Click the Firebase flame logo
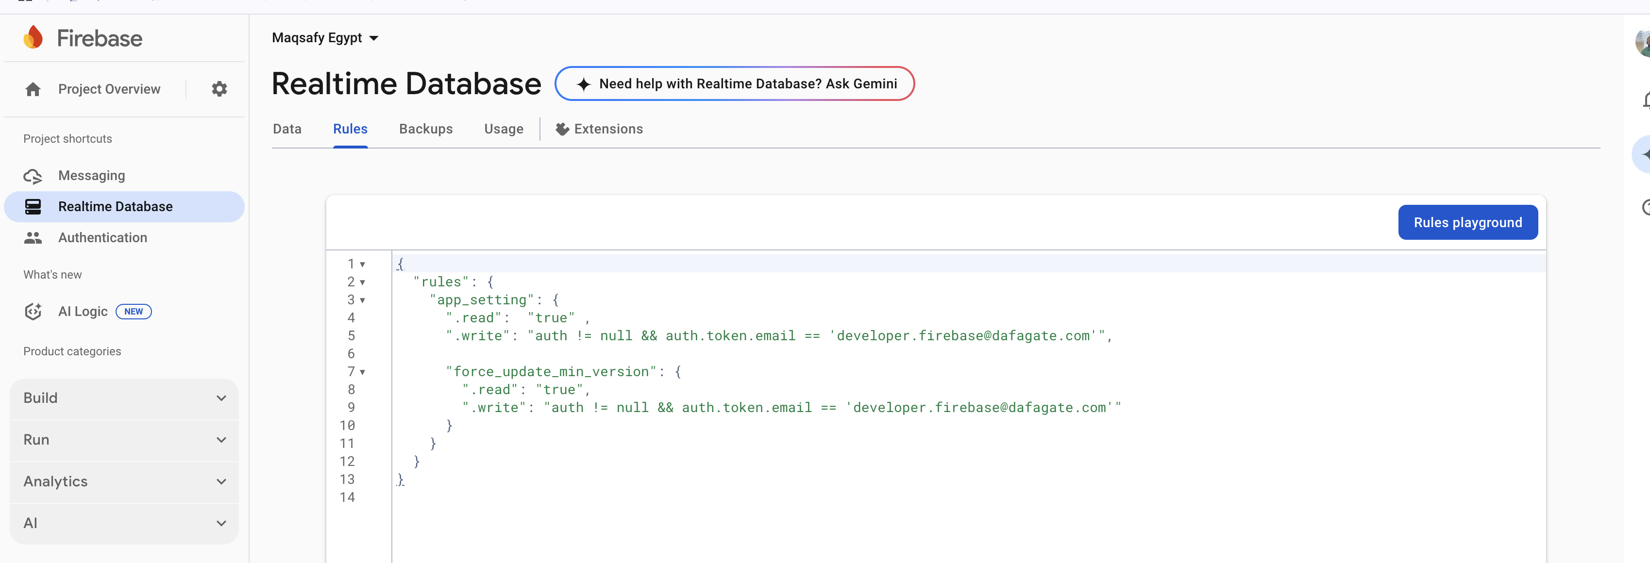Screen dimensions: 1650x563 (x=34, y=37)
